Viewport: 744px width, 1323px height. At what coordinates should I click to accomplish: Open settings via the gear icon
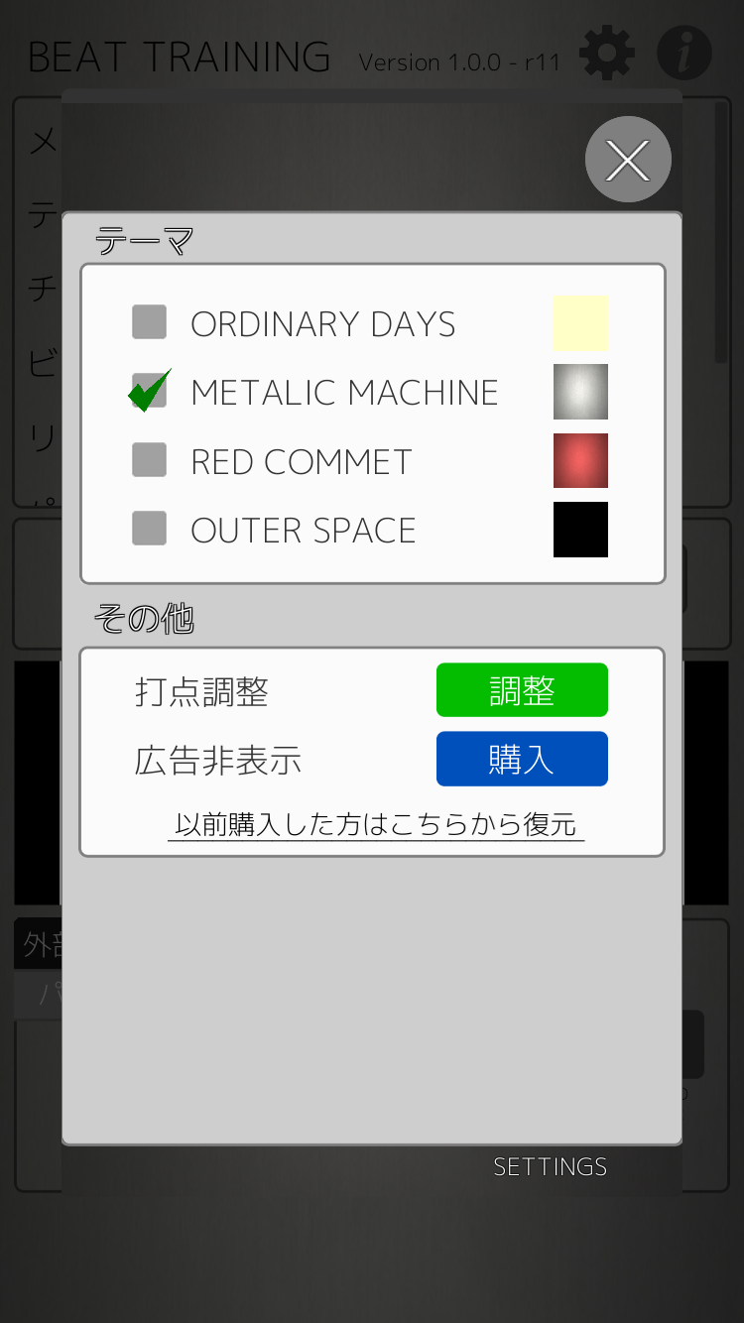[606, 54]
